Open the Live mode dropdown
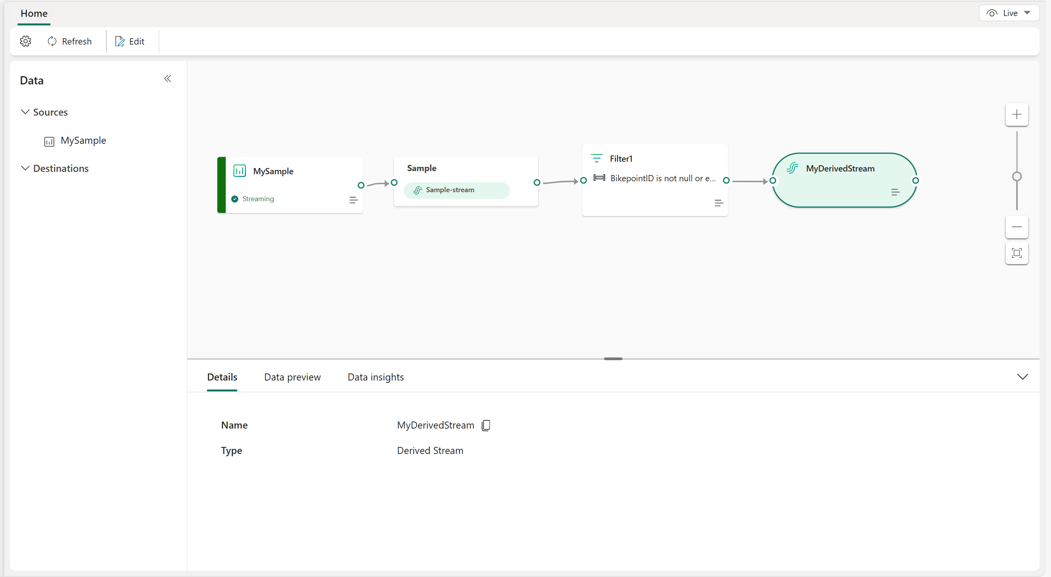The width and height of the screenshot is (1051, 577). click(1028, 13)
